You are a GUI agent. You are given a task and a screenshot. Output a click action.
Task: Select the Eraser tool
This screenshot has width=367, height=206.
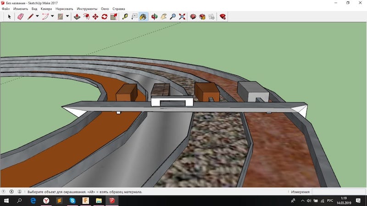point(20,17)
